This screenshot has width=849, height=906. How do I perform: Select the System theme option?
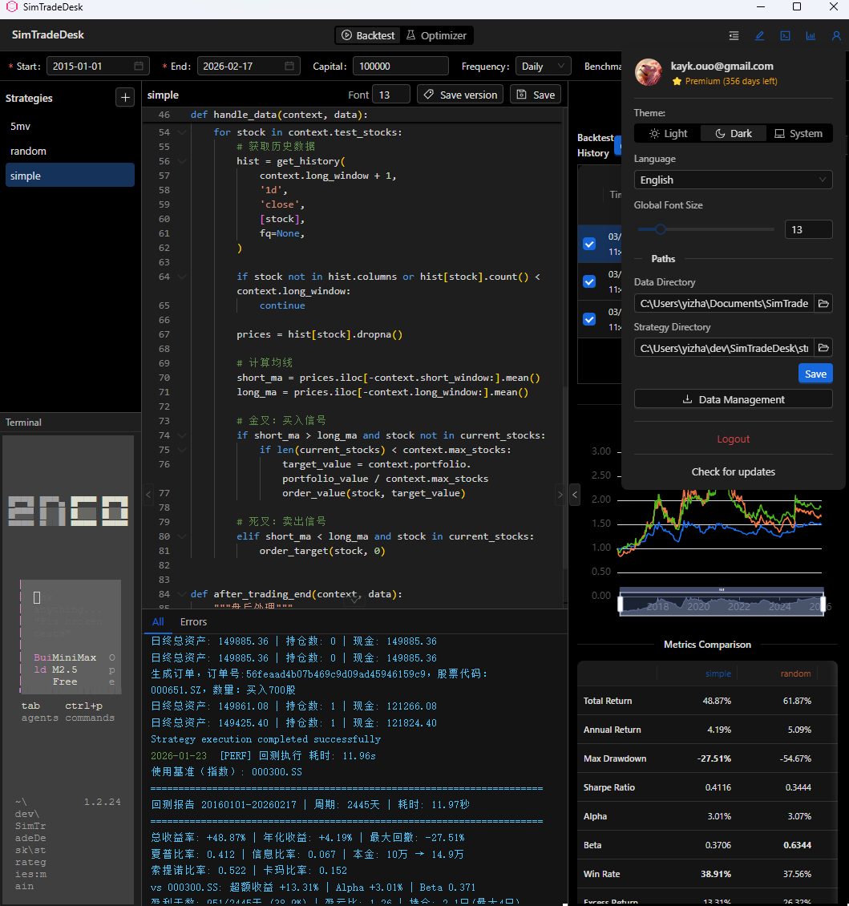(798, 133)
